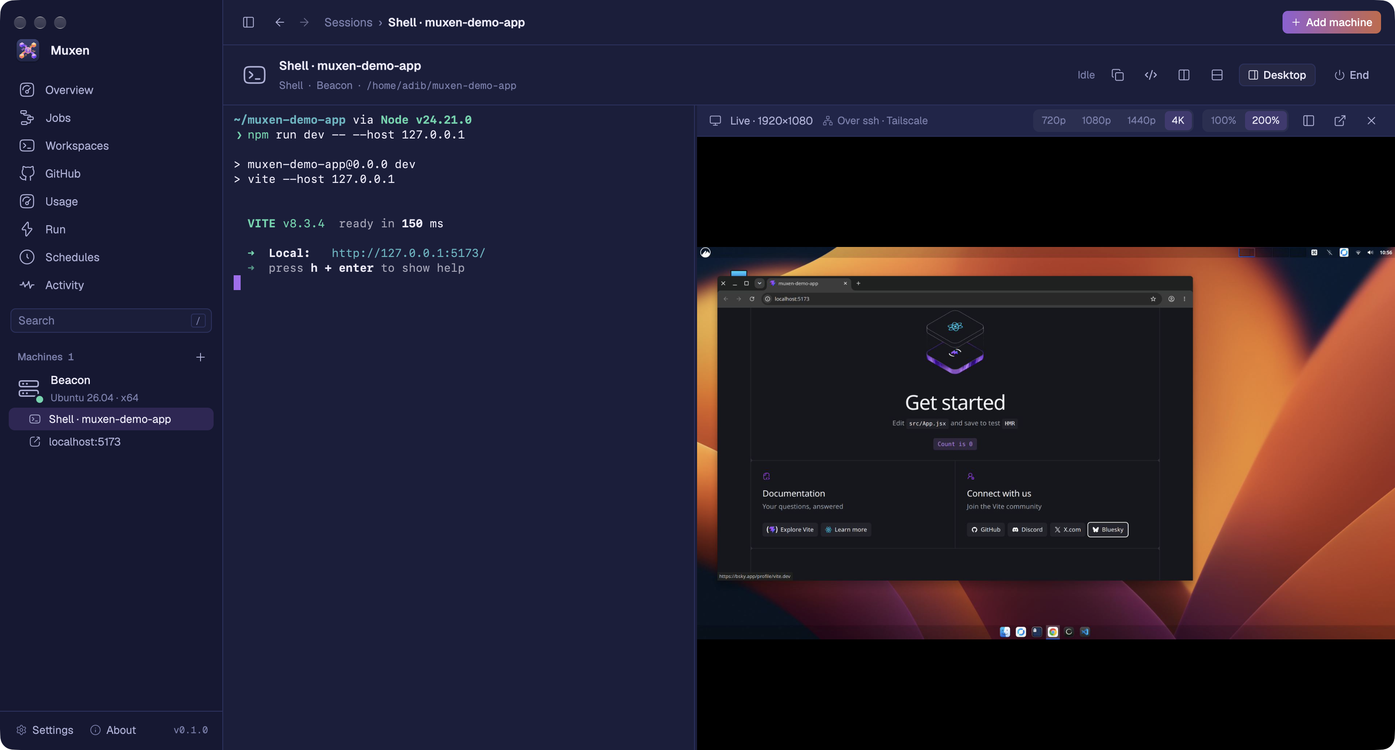Viewport: 1395px width, 750px height.
Task: Open the Chrome icon in the remote dock
Action: 1053,632
